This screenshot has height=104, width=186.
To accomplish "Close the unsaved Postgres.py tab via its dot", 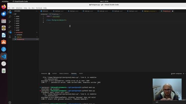I will pos(173,11).
